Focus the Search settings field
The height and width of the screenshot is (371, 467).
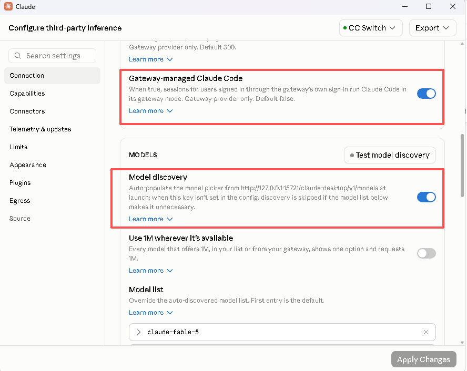click(52, 56)
